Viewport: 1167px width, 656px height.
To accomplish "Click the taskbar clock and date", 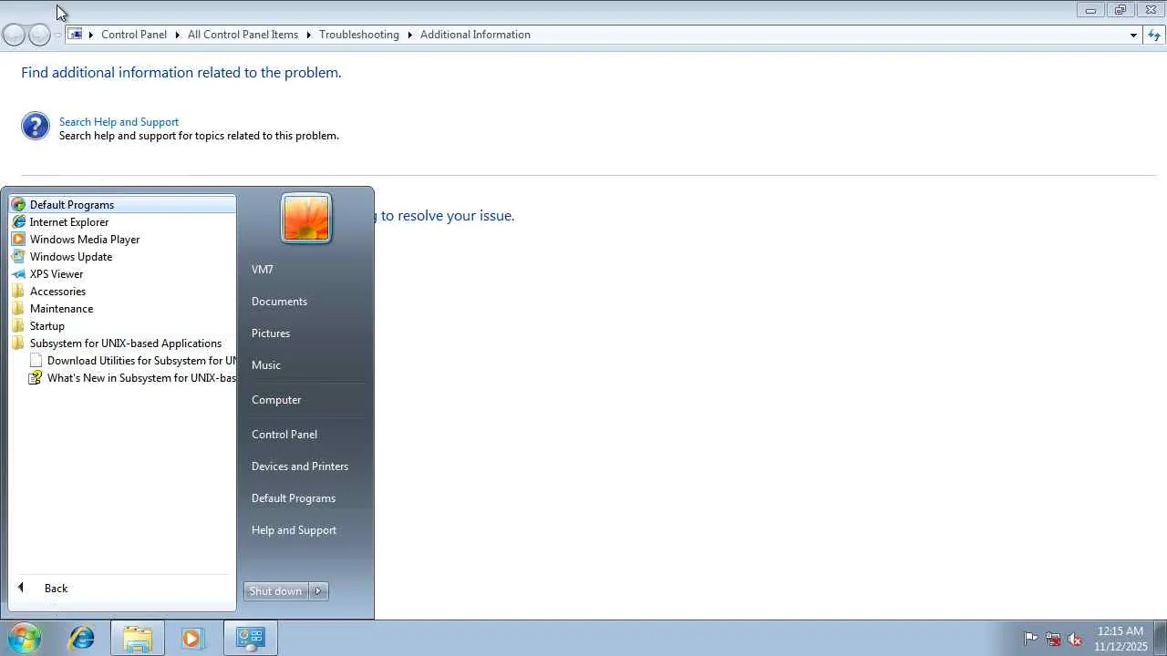I will (x=1121, y=639).
